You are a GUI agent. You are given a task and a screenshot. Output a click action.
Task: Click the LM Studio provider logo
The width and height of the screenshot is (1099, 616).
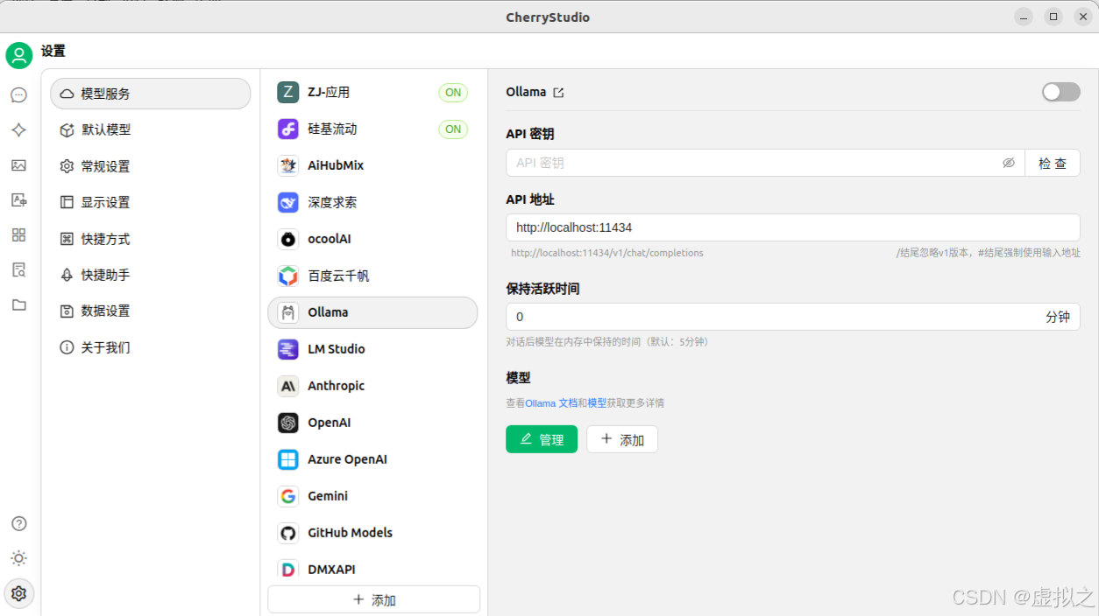[287, 349]
